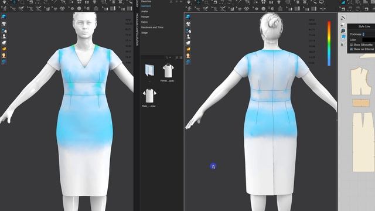Click the lock icon in the 2D window sidebar
This screenshot has height=211, width=375.
(342, 45)
